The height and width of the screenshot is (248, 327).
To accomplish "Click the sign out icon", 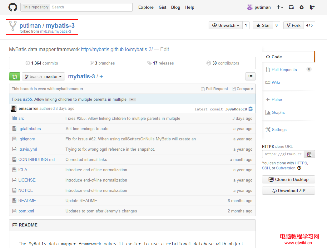I will point(312,7).
